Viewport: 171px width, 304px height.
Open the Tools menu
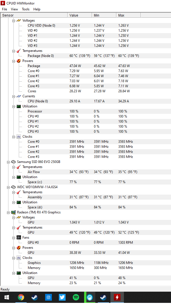(26, 9)
